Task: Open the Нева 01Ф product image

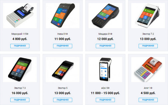Action: coord(63,16)
